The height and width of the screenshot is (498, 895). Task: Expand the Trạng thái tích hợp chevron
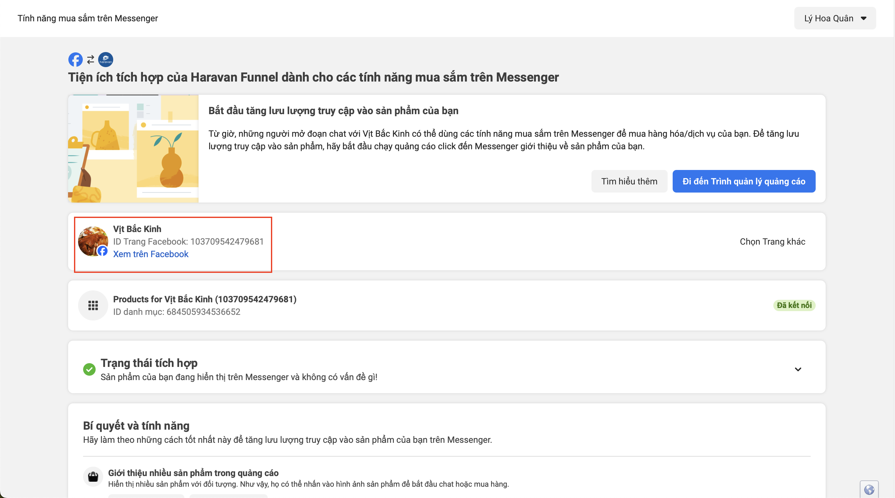click(x=798, y=369)
